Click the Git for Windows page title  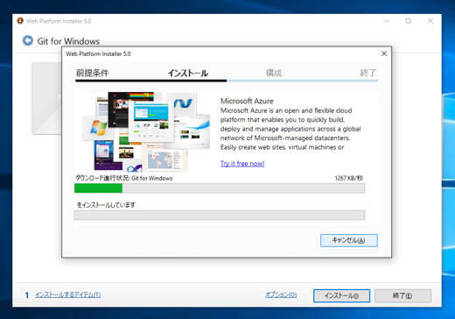coord(68,41)
